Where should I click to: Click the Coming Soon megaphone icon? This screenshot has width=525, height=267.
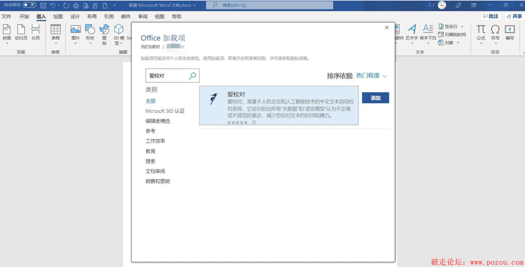point(458,5)
